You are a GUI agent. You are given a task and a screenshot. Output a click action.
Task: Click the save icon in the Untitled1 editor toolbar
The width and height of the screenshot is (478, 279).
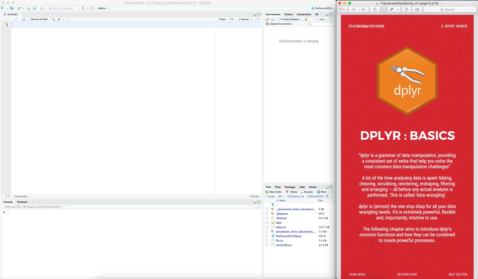[24, 19]
